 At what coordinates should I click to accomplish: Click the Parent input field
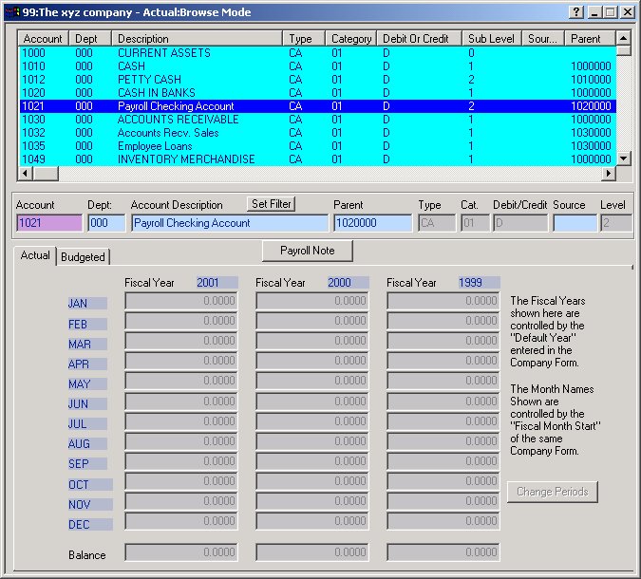tap(371, 223)
